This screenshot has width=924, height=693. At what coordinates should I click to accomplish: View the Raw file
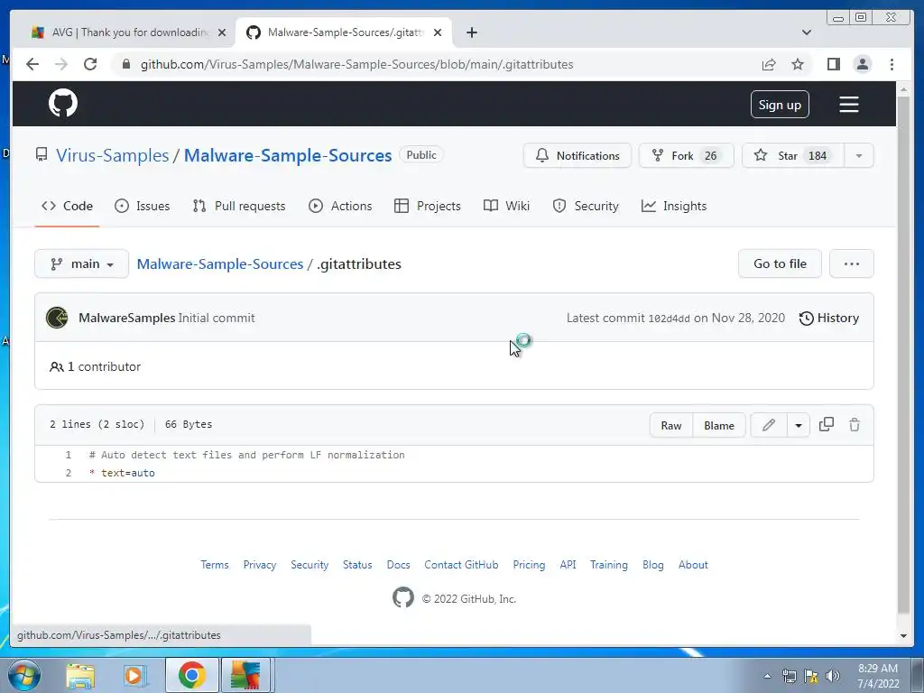point(671,426)
